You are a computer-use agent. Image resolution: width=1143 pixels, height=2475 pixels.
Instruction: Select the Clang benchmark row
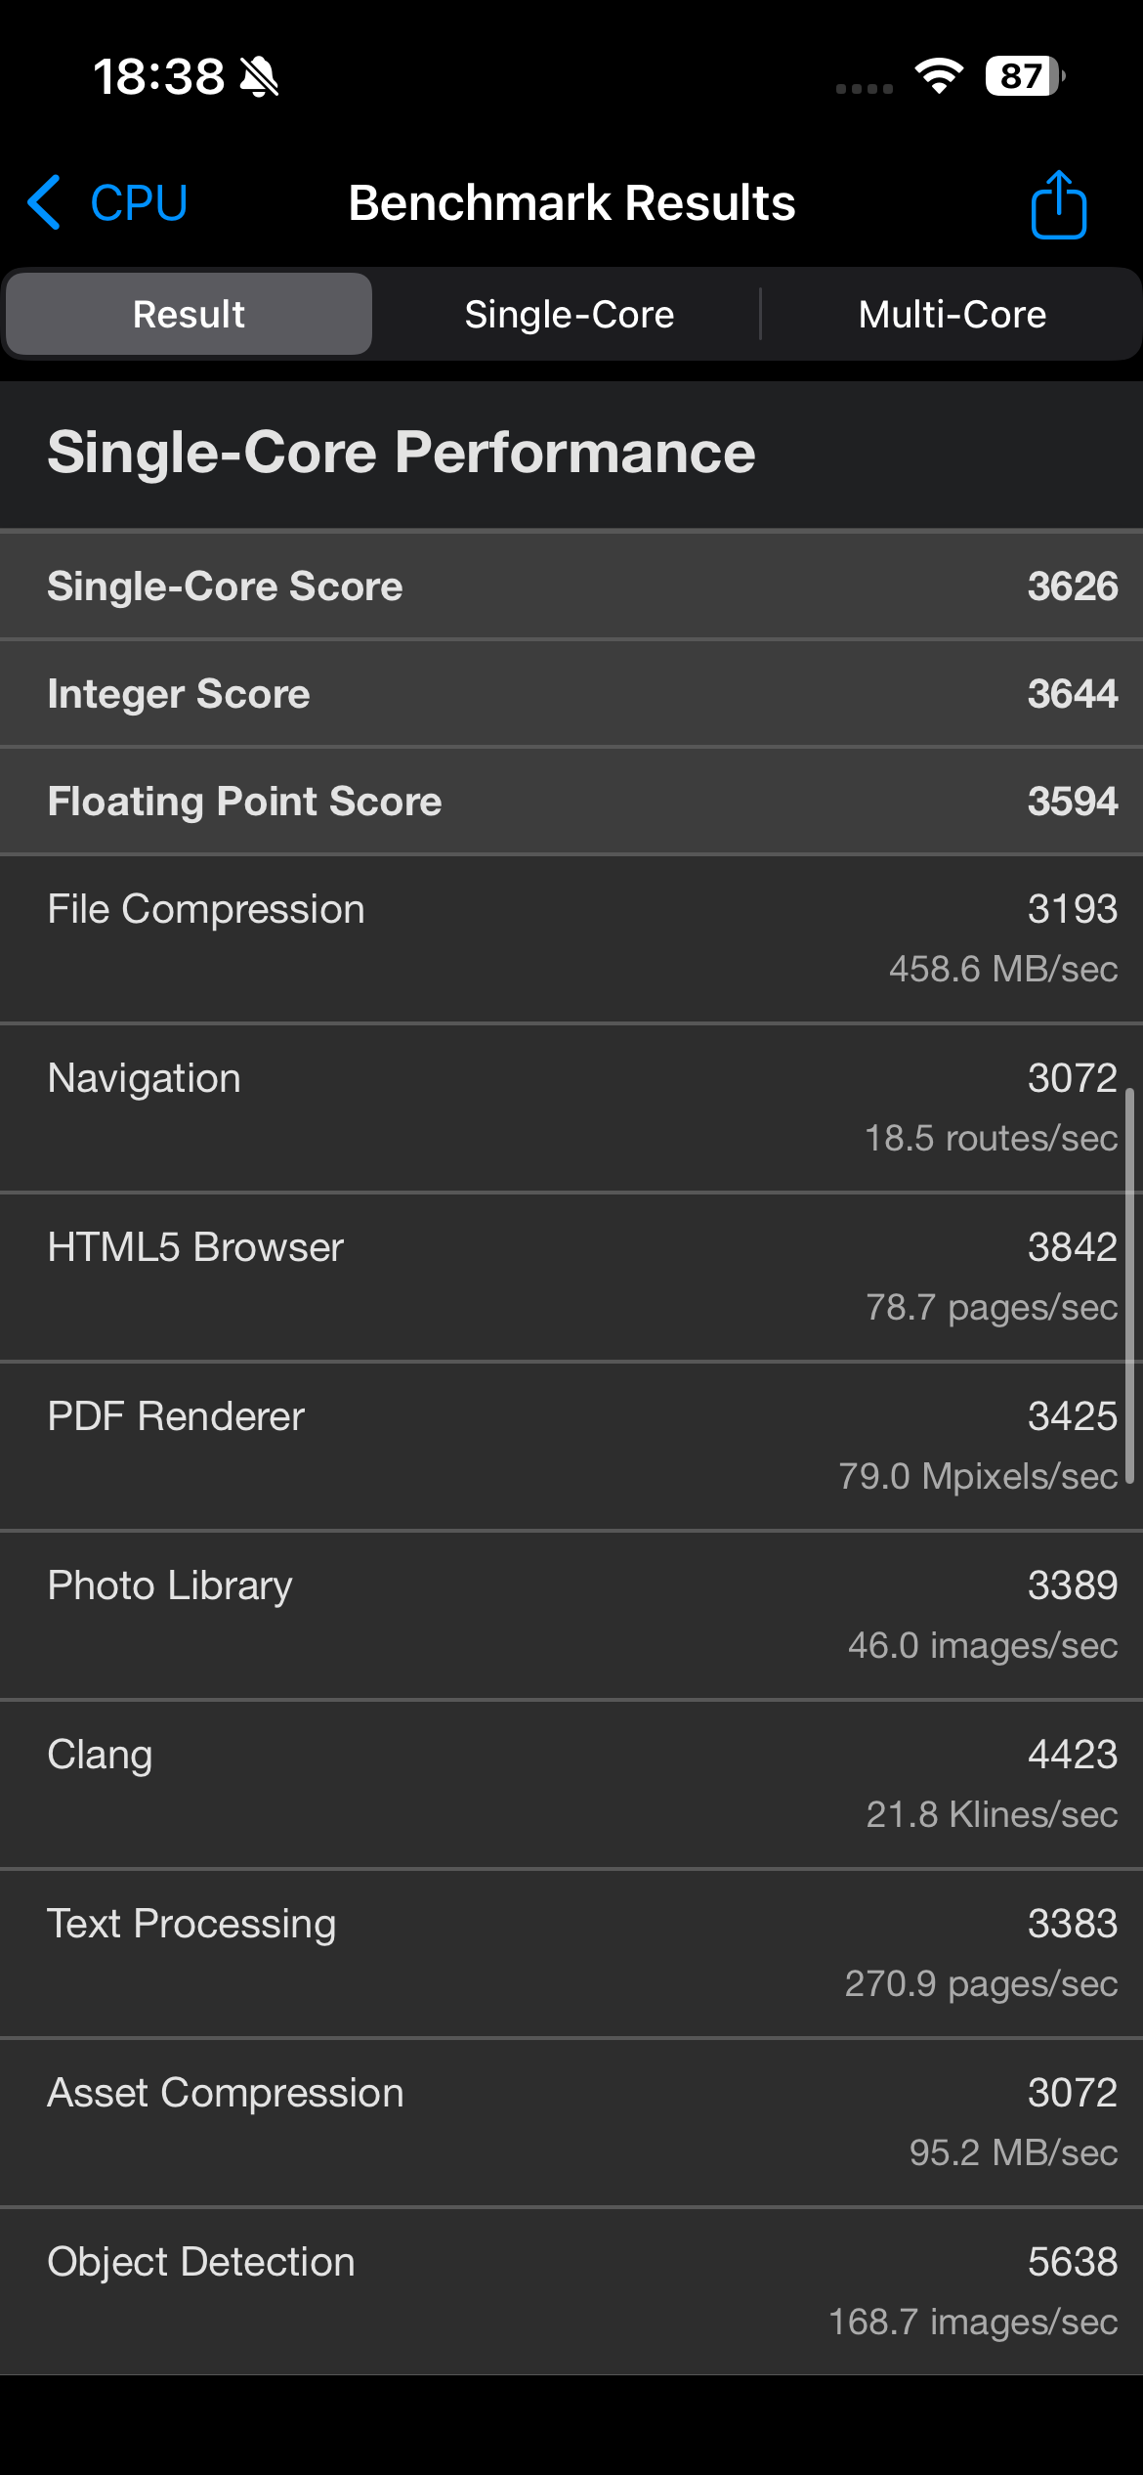pos(571,1784)
